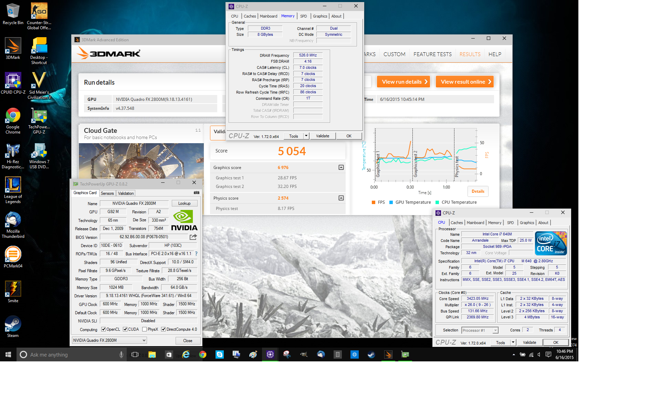The height and width of the screenshot is (413, 661).
Task: Open Mainboard tab in the Memory CPU-Z window
Action: click(x=269, y=16)
